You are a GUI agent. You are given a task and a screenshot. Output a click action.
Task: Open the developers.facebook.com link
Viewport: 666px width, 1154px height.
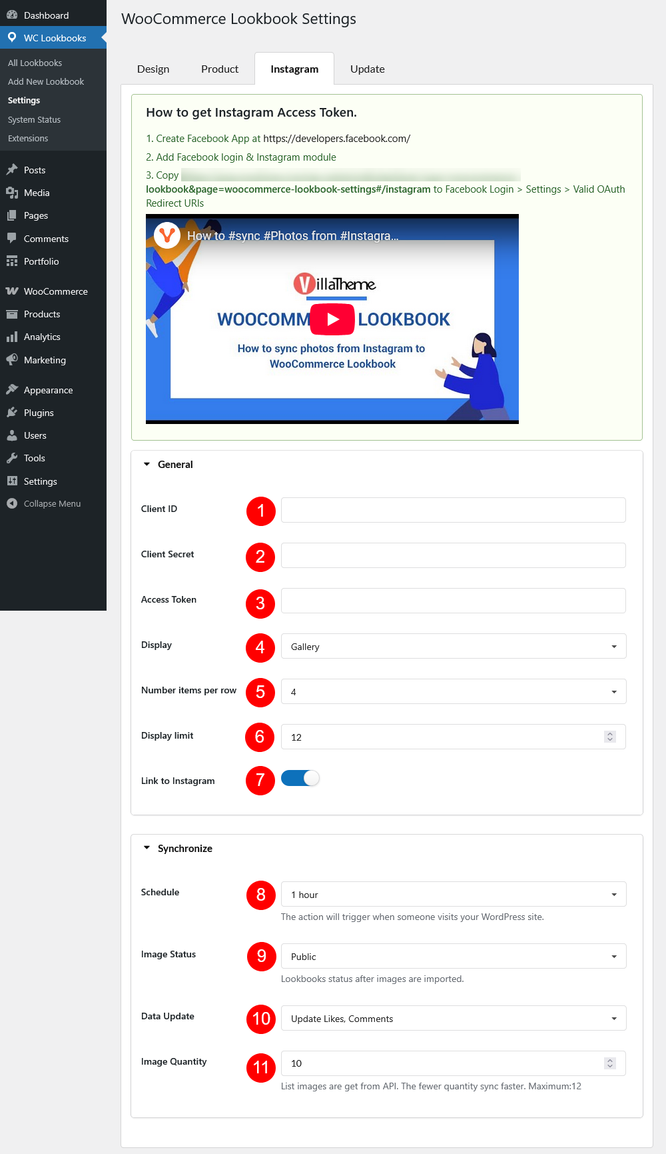pos(336,139)
